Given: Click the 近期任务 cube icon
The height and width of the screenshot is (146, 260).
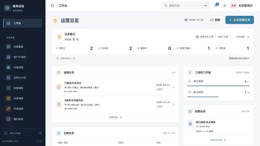Looking at the screenshot, I should pyautogui.click(x=59, y=133).
